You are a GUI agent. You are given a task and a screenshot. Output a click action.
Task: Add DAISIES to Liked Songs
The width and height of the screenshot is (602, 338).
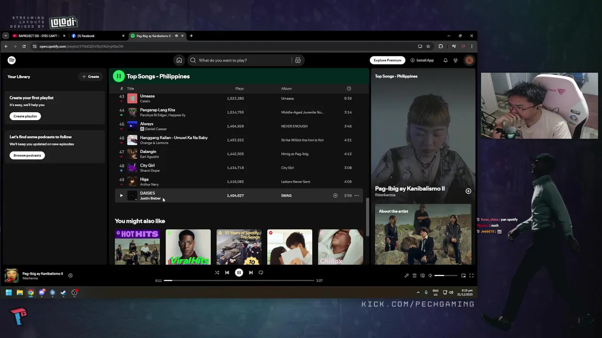tap(335, 195)
